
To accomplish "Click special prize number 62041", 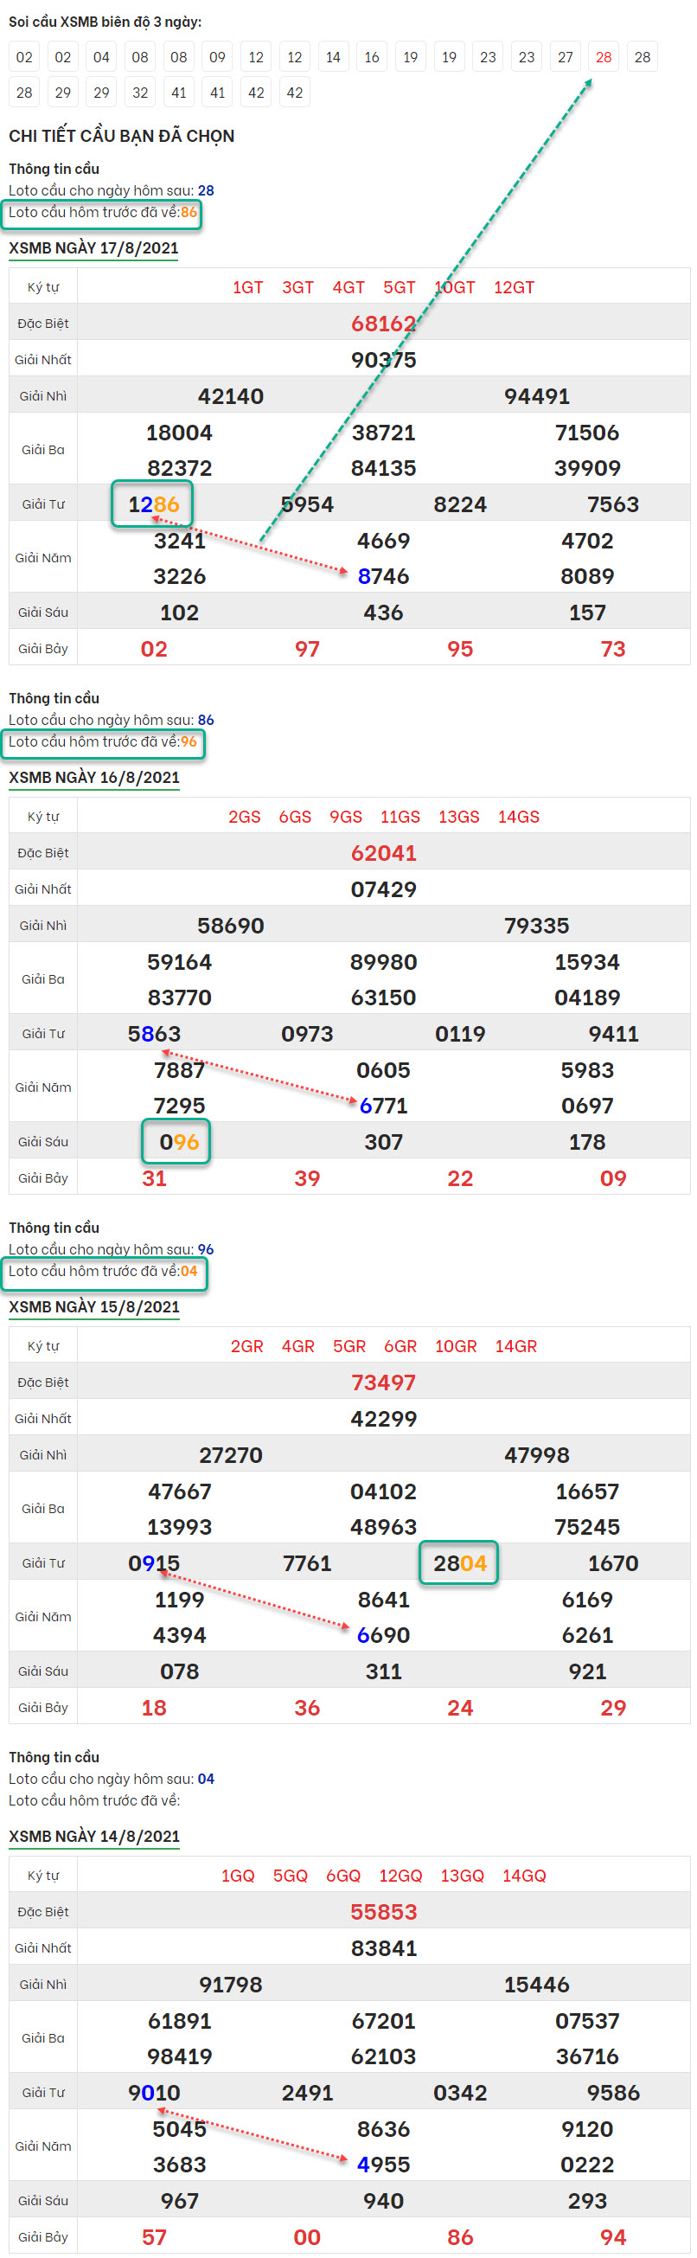I will pos(382,853).
